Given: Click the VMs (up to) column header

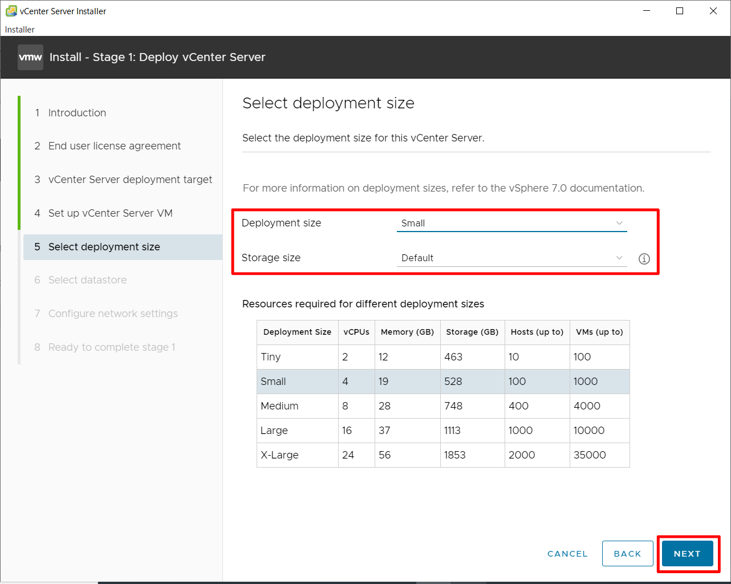Looking at the screenshot, I should (599, 332).
